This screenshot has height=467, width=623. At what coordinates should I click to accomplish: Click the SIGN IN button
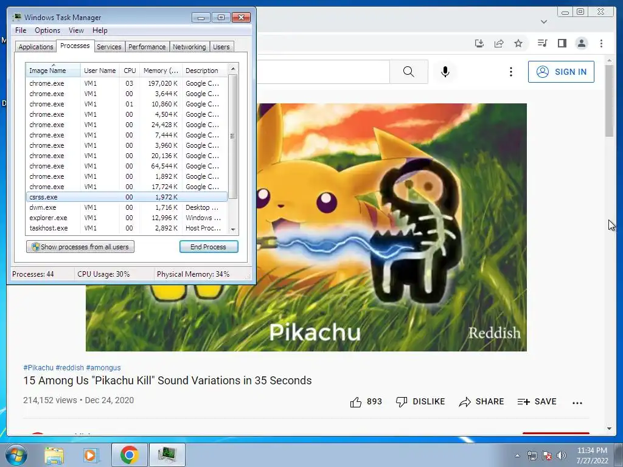(x=561, y=72)
